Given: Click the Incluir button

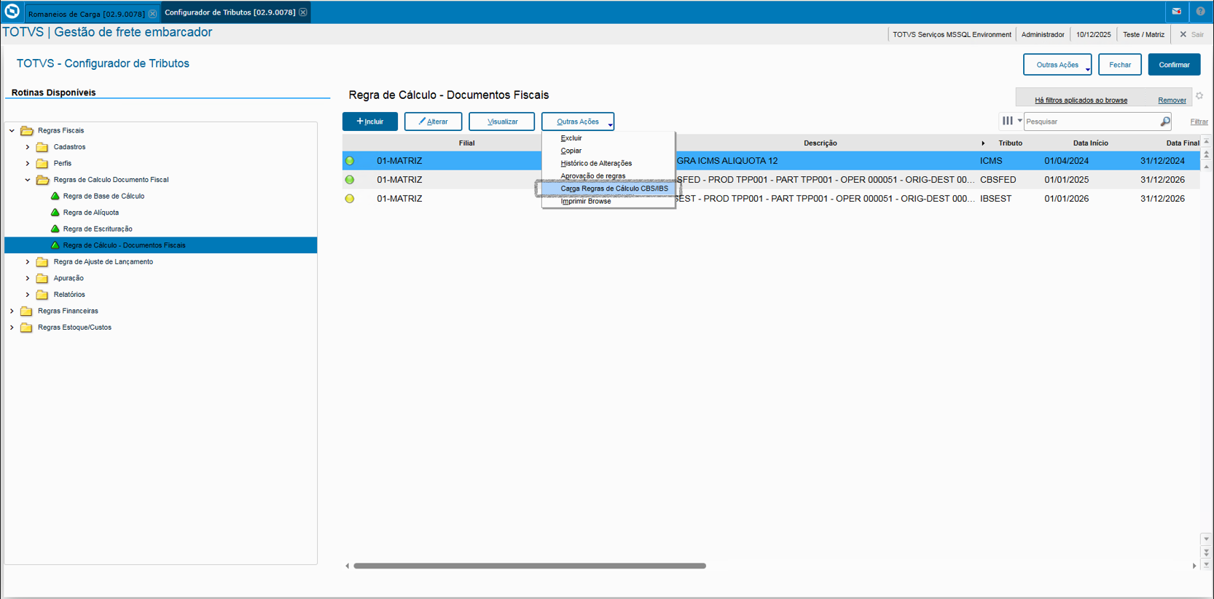Looking at the screenshot, I should pos(370,122).
